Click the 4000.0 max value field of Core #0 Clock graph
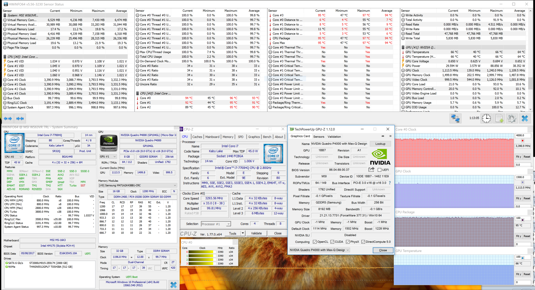 click(x=523, y=135)
